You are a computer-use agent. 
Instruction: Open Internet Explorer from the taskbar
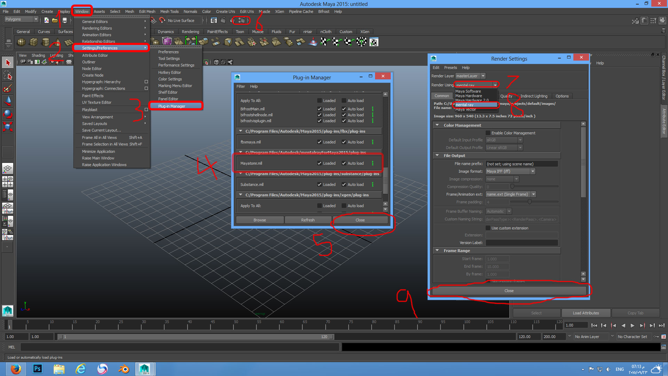(x=80, y=369)
